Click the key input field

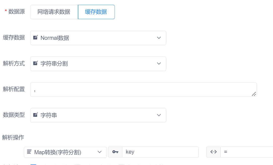coord(160,152)
